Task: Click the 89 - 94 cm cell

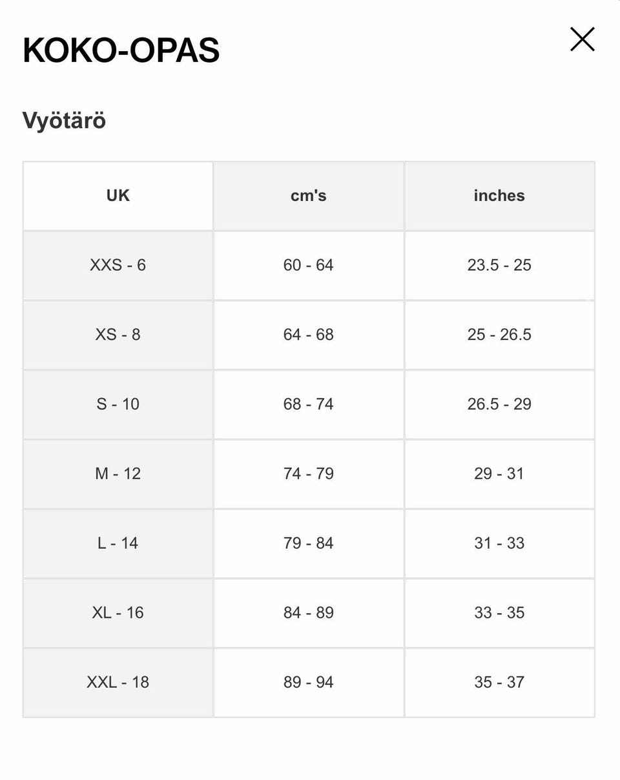Action: click(x=309, y=682)
